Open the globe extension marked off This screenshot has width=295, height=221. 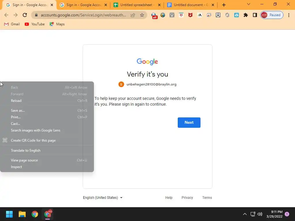coord(154,16)
